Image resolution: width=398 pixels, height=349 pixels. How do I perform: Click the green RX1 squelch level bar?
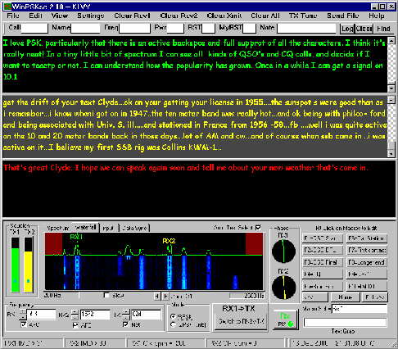tap(16, 265)
